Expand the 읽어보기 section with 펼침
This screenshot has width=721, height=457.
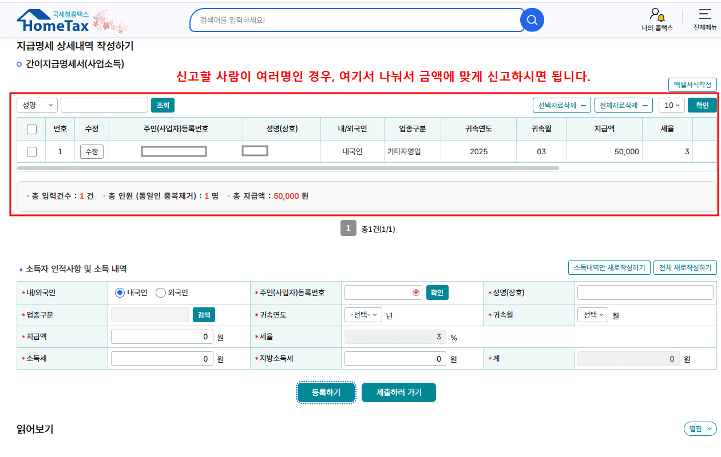(699, 428)
